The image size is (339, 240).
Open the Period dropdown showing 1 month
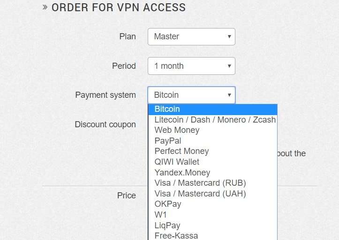coord(191,66)
